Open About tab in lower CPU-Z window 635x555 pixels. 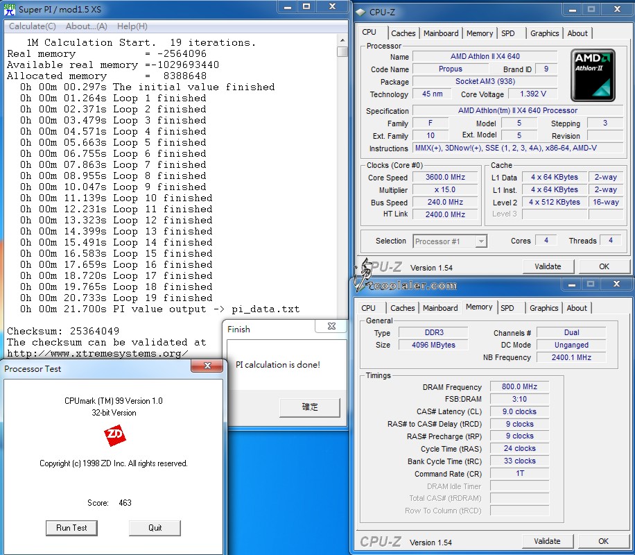point(576,308)
